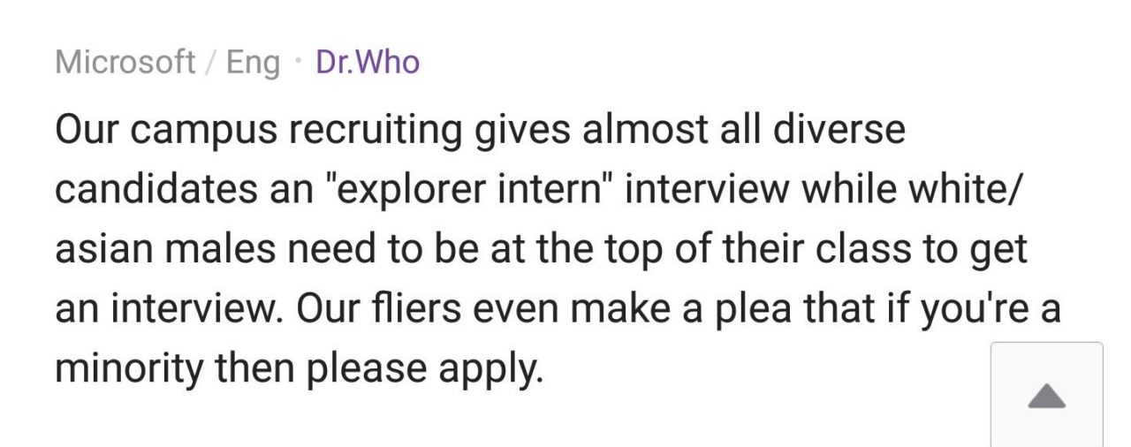
Task: Open the Microsoft company label
Action: 125,63
